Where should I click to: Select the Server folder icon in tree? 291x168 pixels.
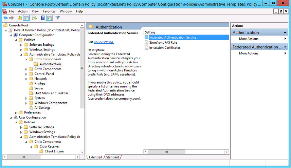(31, 88)
